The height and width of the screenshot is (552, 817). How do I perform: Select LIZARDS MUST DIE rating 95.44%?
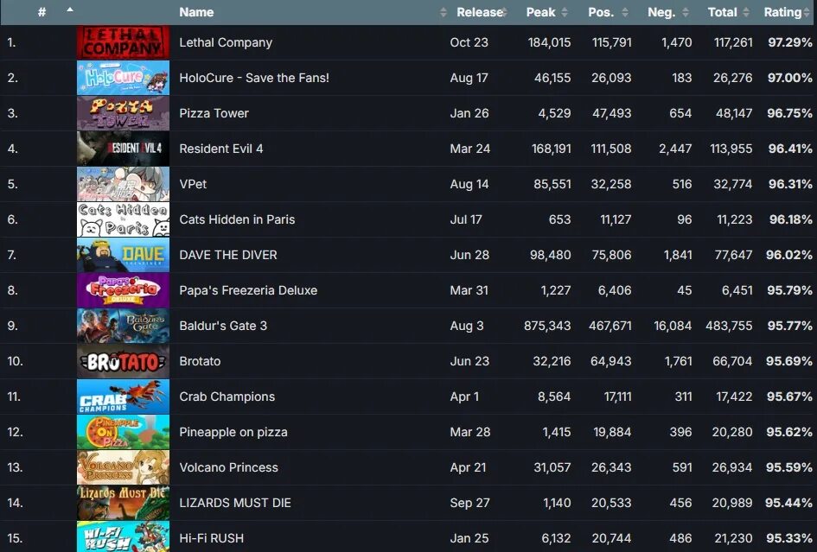point(788,503)
